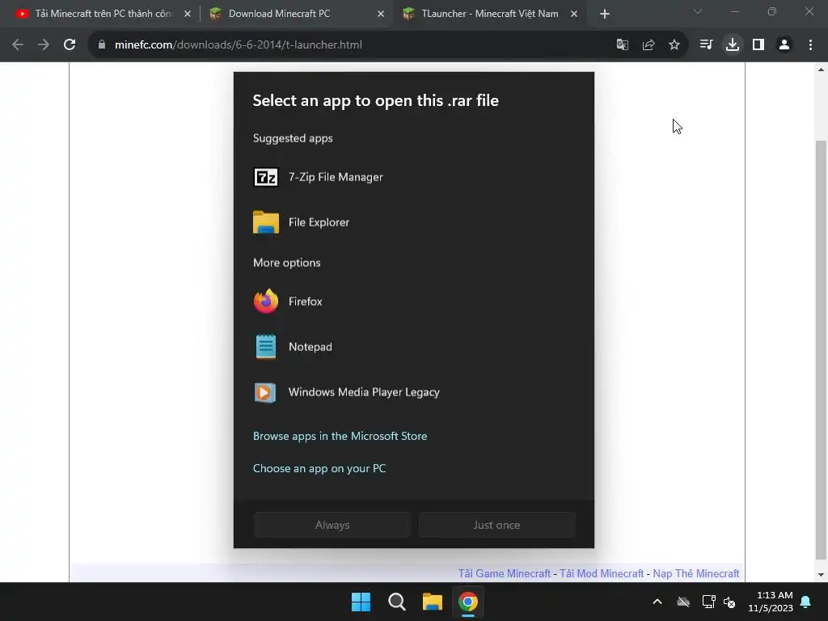
Task: Open Google Translate page icon
Action: 623,45
